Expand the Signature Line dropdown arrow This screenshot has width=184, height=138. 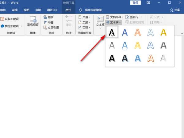pyautogui.click(x=141, y=17)
